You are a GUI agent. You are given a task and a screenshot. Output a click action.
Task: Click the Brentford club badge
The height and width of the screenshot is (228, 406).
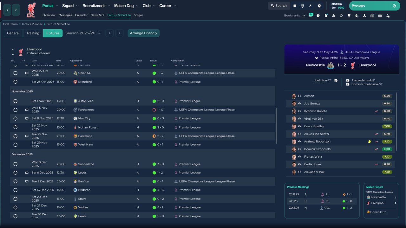point(75,82)
